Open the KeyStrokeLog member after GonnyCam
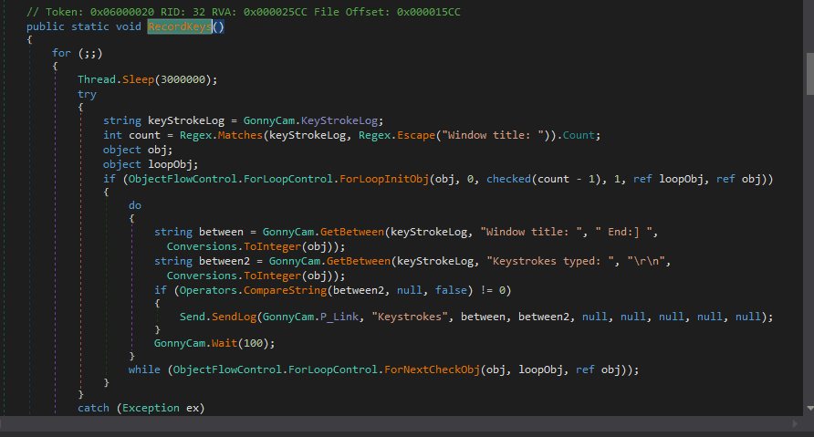This screenshot has width=814, height=437. (x=339, y=120)
